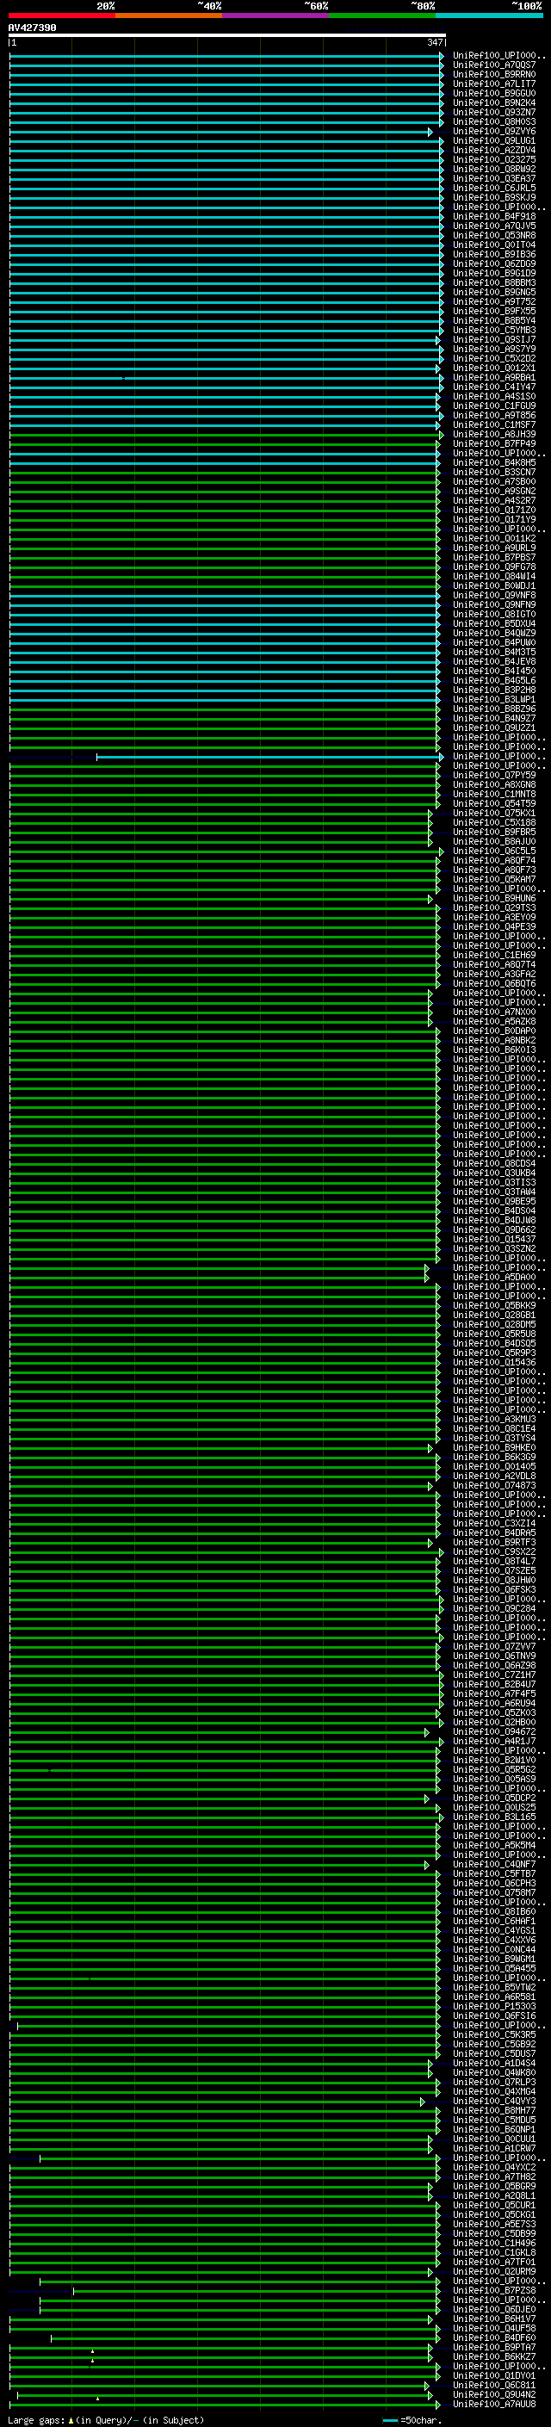This screenshot has width=551, height=2427.
Task: Select label UniRef100_A1D4S4
Action: pyautogui.click(x=494, y=2064)
